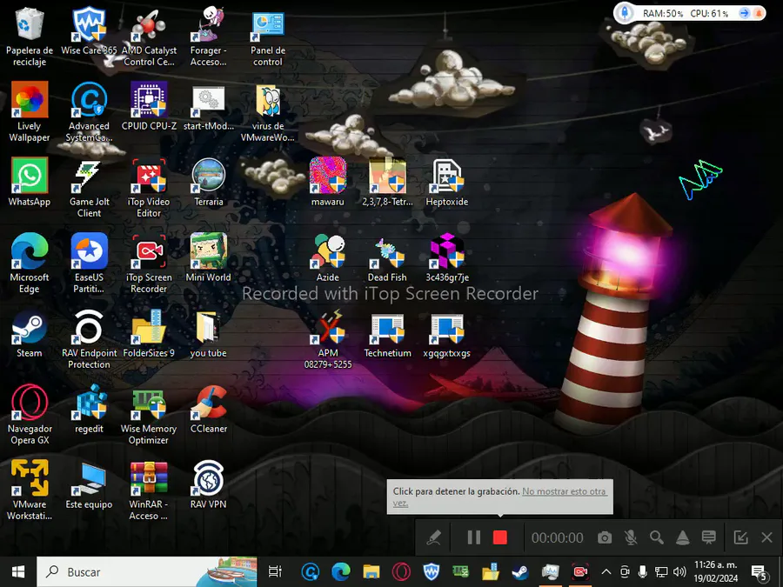783x587 pixels.
Task: Click the Forager desktop shortcut
Action: (x=208, y=37)
